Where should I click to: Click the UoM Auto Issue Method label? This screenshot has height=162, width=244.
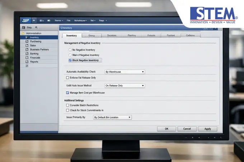(79, 85)
